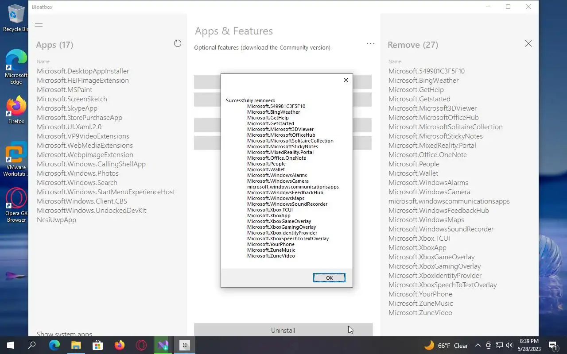The image size is (567, 354).
Task: Open Opera GX Browser desktop shortcut
Action: [16, 205]
